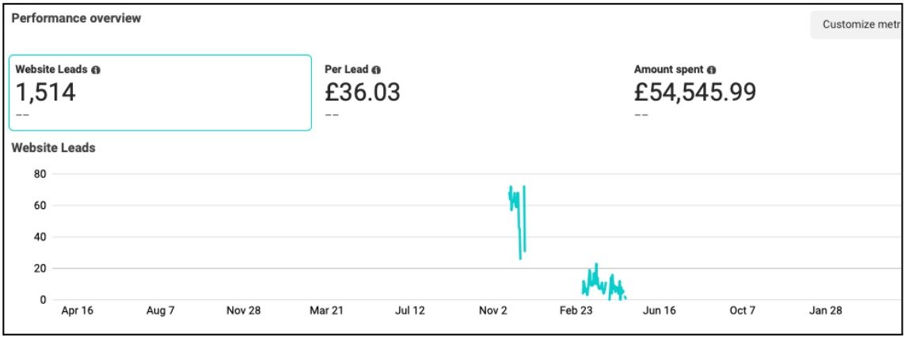Click the Oct 7 axis date label
This screenshot has height=338, width=905.
[742, 311]
